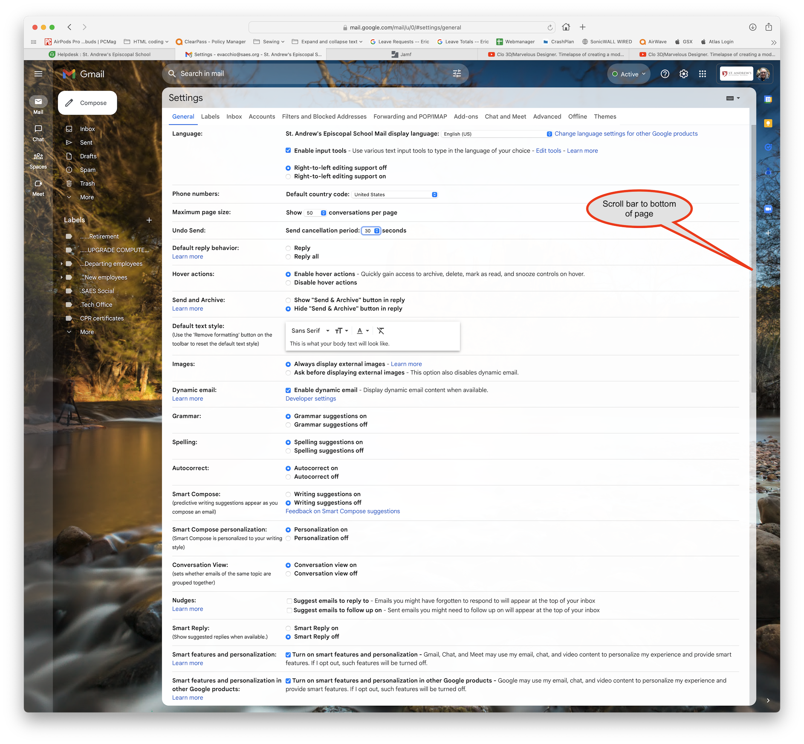
Task: Click the remove formatting icon
Action: (x=381, y=331)
